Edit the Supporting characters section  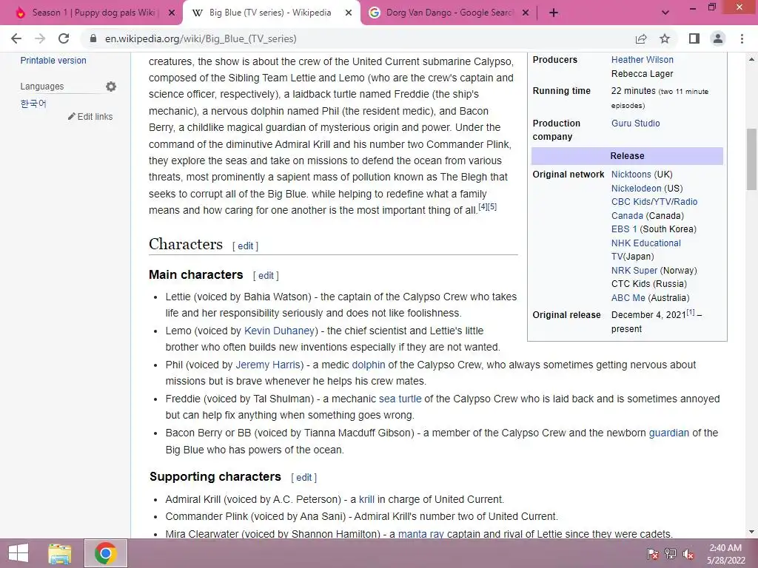(303, 477)
